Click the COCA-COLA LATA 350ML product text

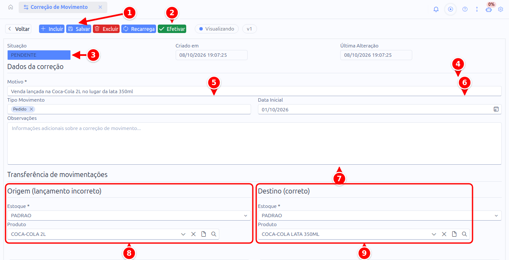click(x=291, y=234)
